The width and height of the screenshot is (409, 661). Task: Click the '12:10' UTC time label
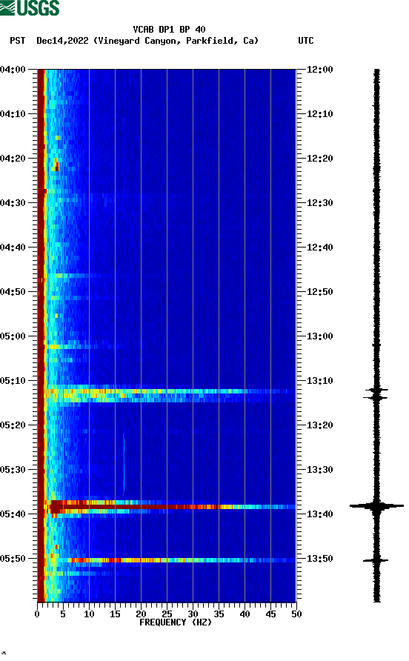click(319, 114)
